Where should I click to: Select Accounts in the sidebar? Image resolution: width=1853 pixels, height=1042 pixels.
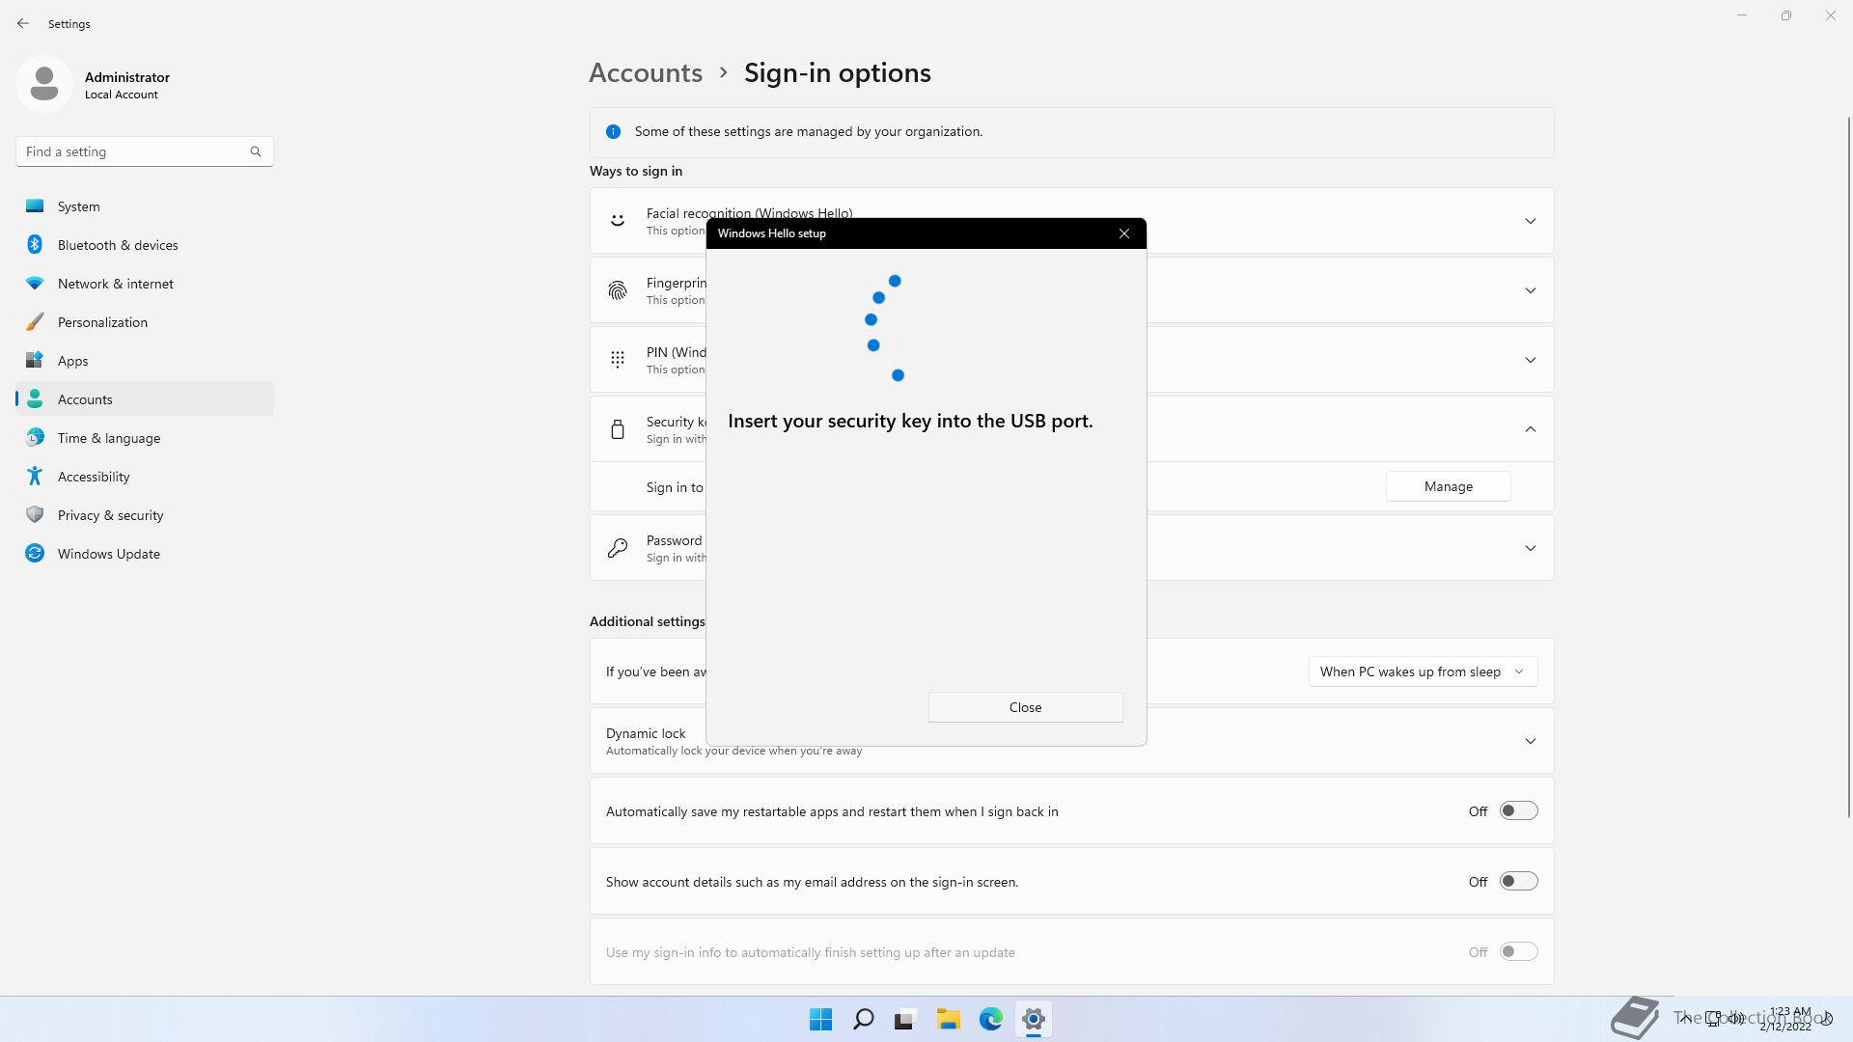tap(145, 399)
